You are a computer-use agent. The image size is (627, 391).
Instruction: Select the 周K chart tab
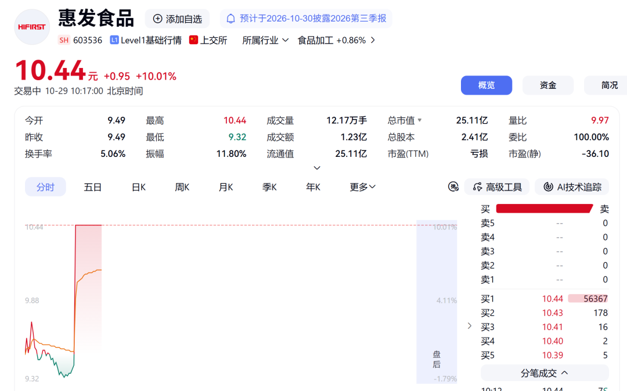182,187
